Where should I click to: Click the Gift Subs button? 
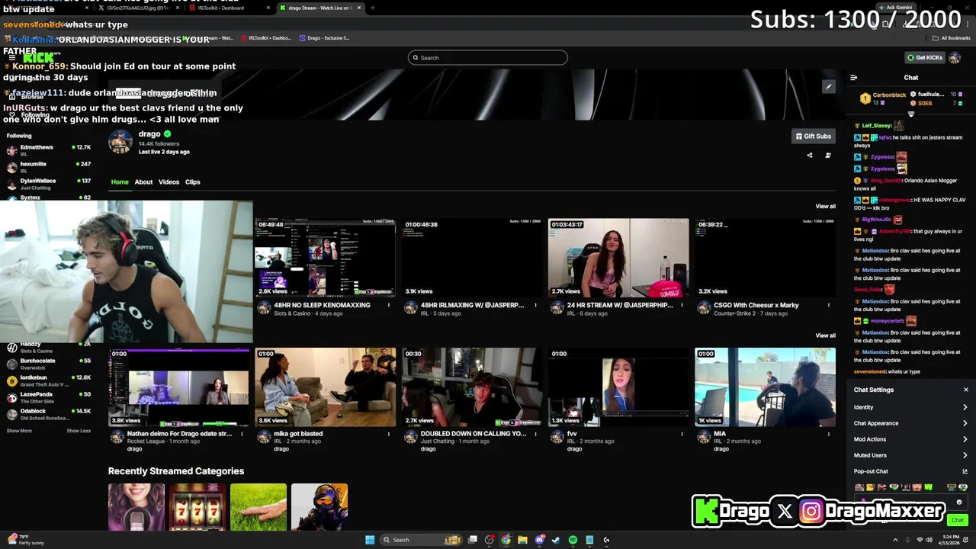[813, 136]
